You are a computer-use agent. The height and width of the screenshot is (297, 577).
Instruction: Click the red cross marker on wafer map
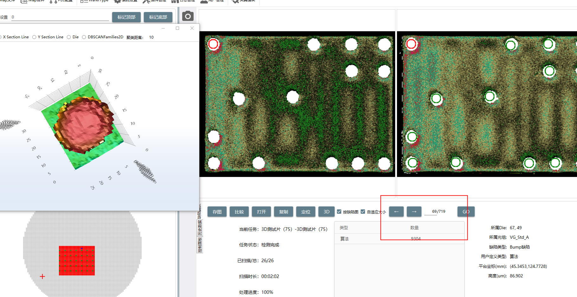point(42,276)
